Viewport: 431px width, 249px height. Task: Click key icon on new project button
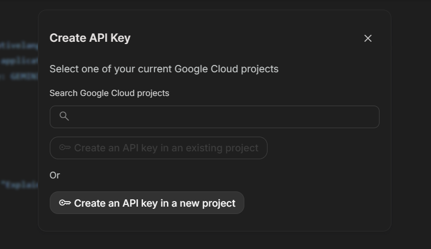65,203
